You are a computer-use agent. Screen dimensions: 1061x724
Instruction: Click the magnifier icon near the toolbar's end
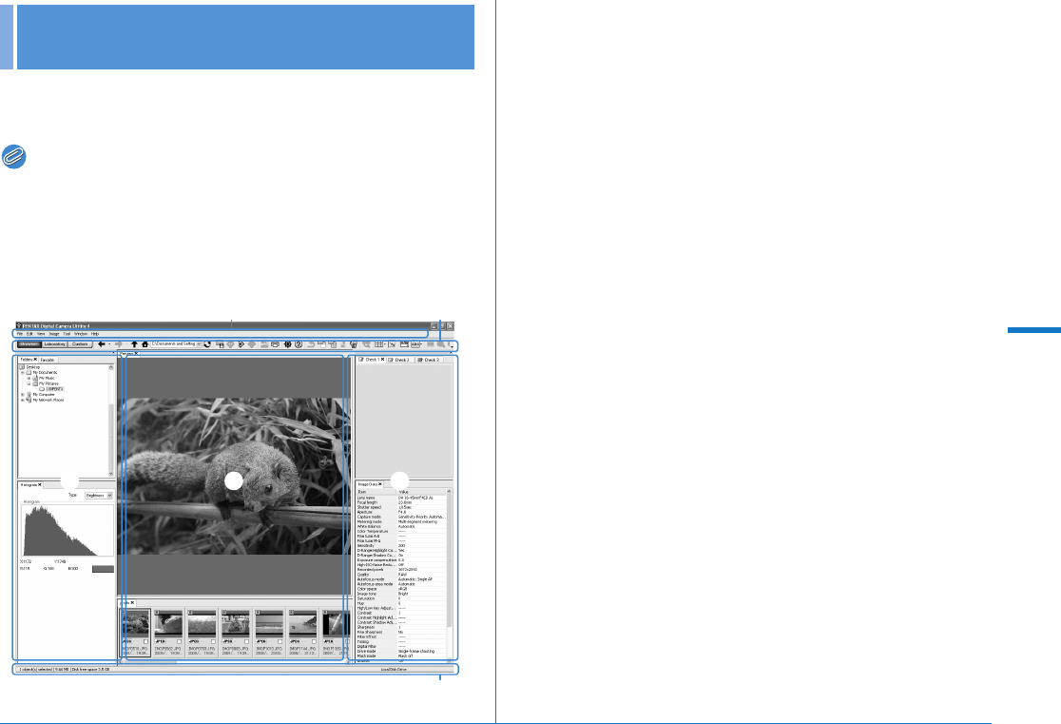point(440,344)
